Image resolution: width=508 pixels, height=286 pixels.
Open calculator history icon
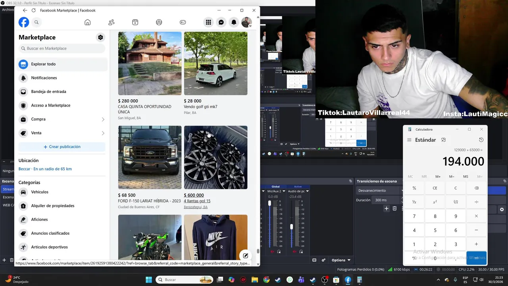tap(481, 140)
